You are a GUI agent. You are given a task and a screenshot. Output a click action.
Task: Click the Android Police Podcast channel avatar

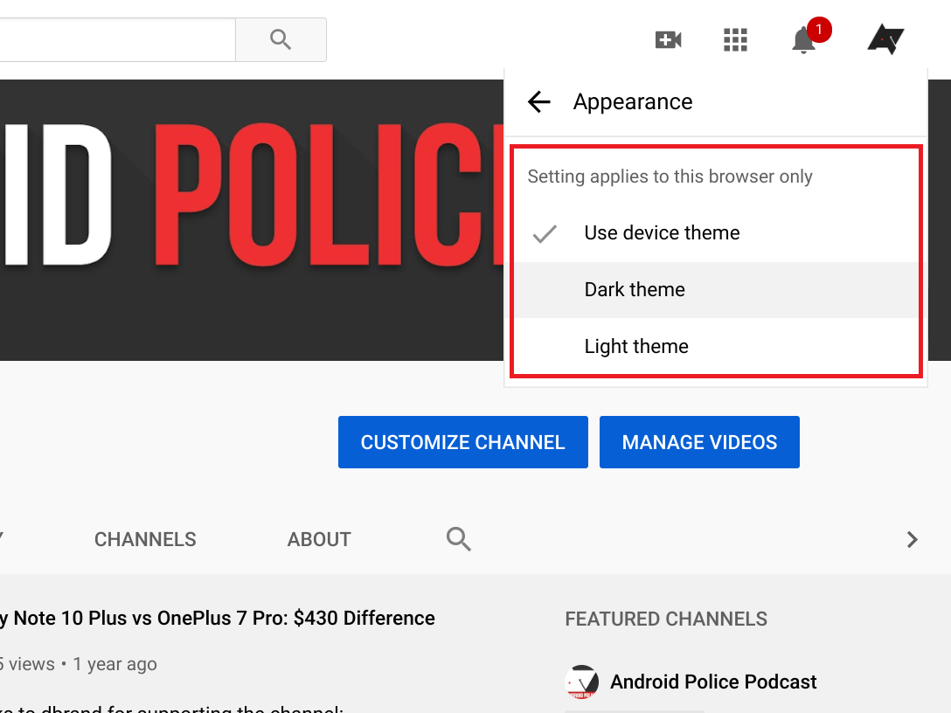[581, 682]
